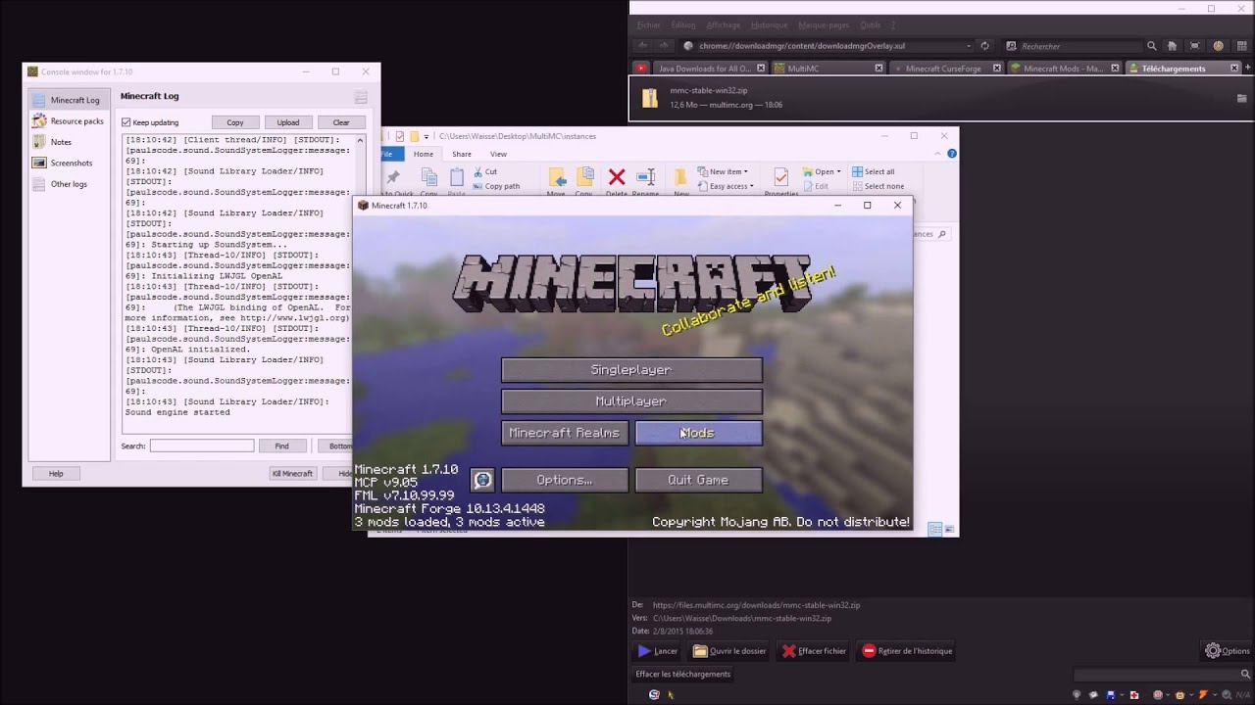Click the Singleplayer button in Minecraft
Image resolution: width=1255 pixels, height=705 pixels.
631,370
